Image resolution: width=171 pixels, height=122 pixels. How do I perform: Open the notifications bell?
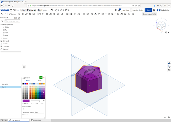(119, 10)
